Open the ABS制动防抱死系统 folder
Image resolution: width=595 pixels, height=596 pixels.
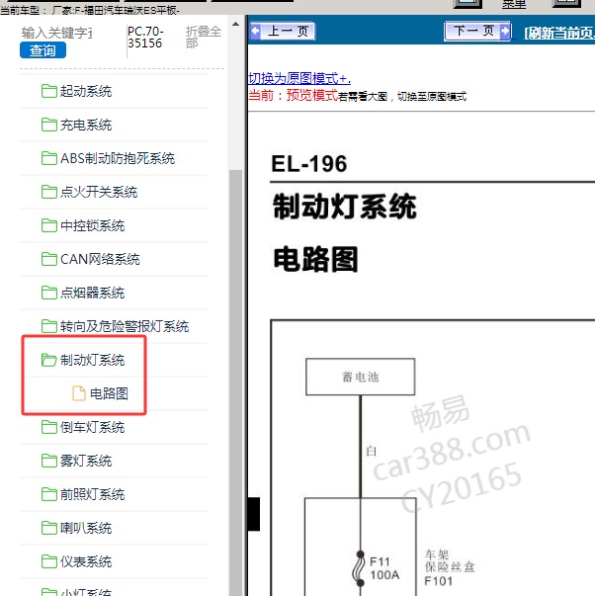[118, 158]
